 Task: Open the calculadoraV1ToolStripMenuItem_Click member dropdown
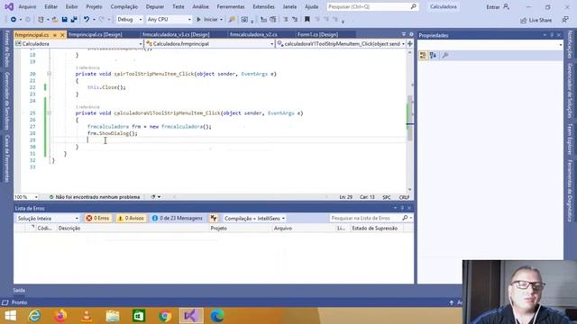341,44
